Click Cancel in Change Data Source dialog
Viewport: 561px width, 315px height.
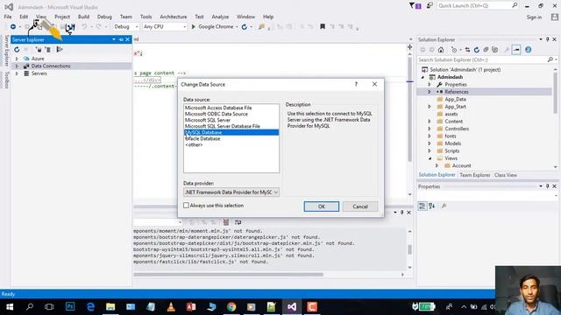pyautogui.click(x=360, y=206)
